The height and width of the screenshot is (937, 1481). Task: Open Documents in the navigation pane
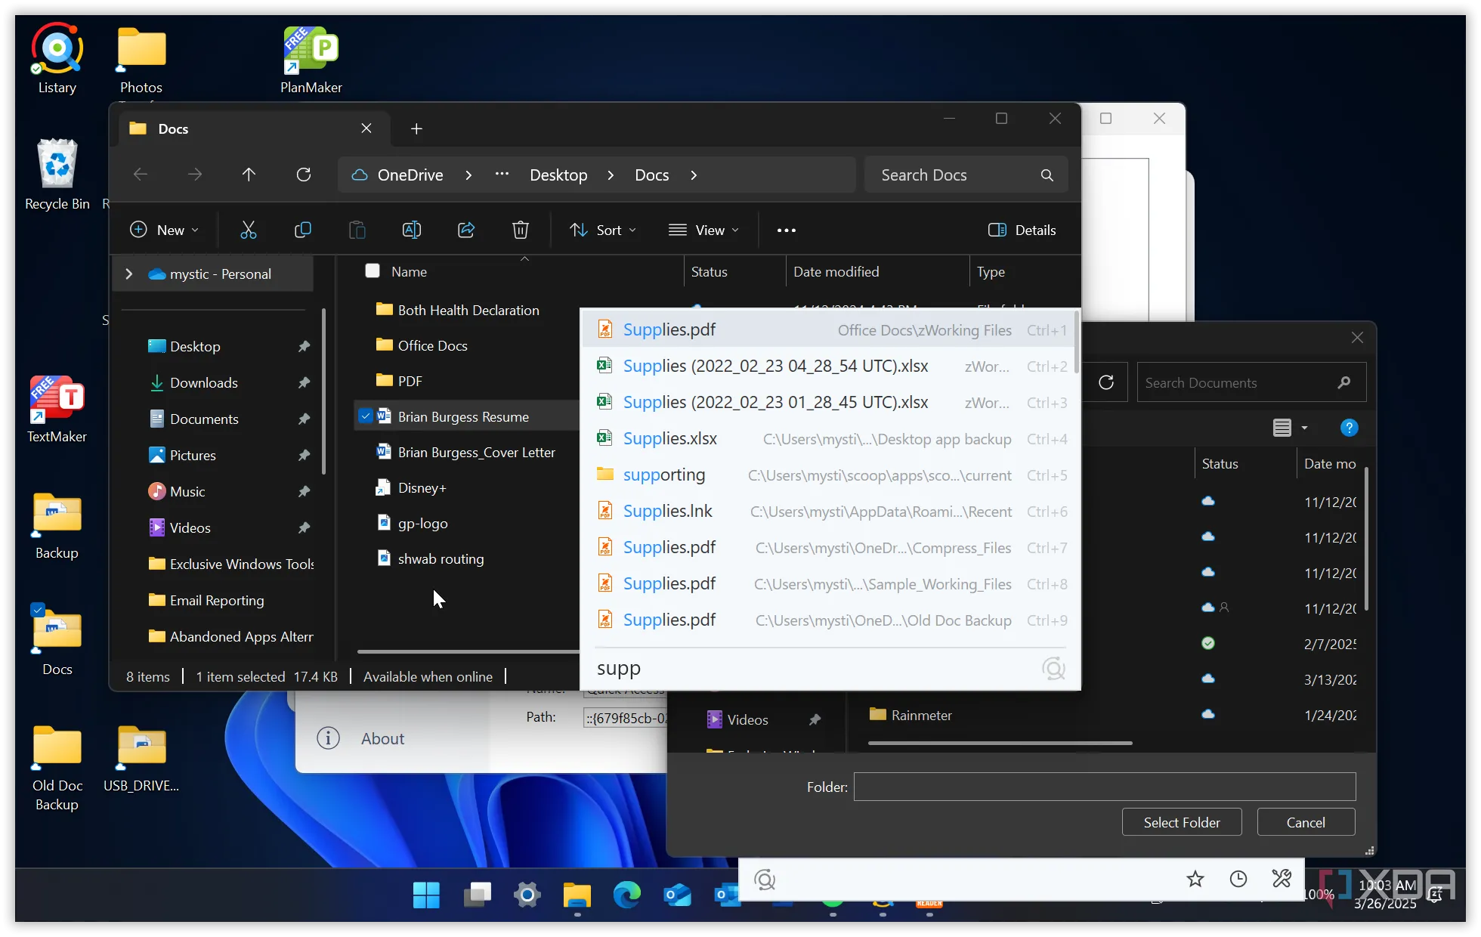[x=204, y=419]
